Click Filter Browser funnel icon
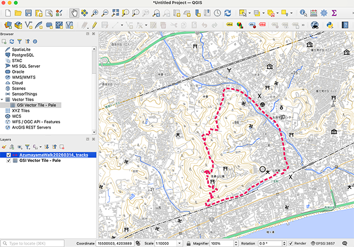Image resolution: width=354 pixels, height=247 pixels. (x=20, y=41)
